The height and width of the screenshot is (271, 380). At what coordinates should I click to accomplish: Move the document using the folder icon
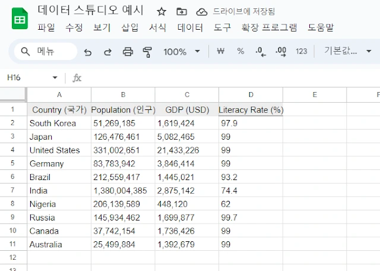pos(182,11)
